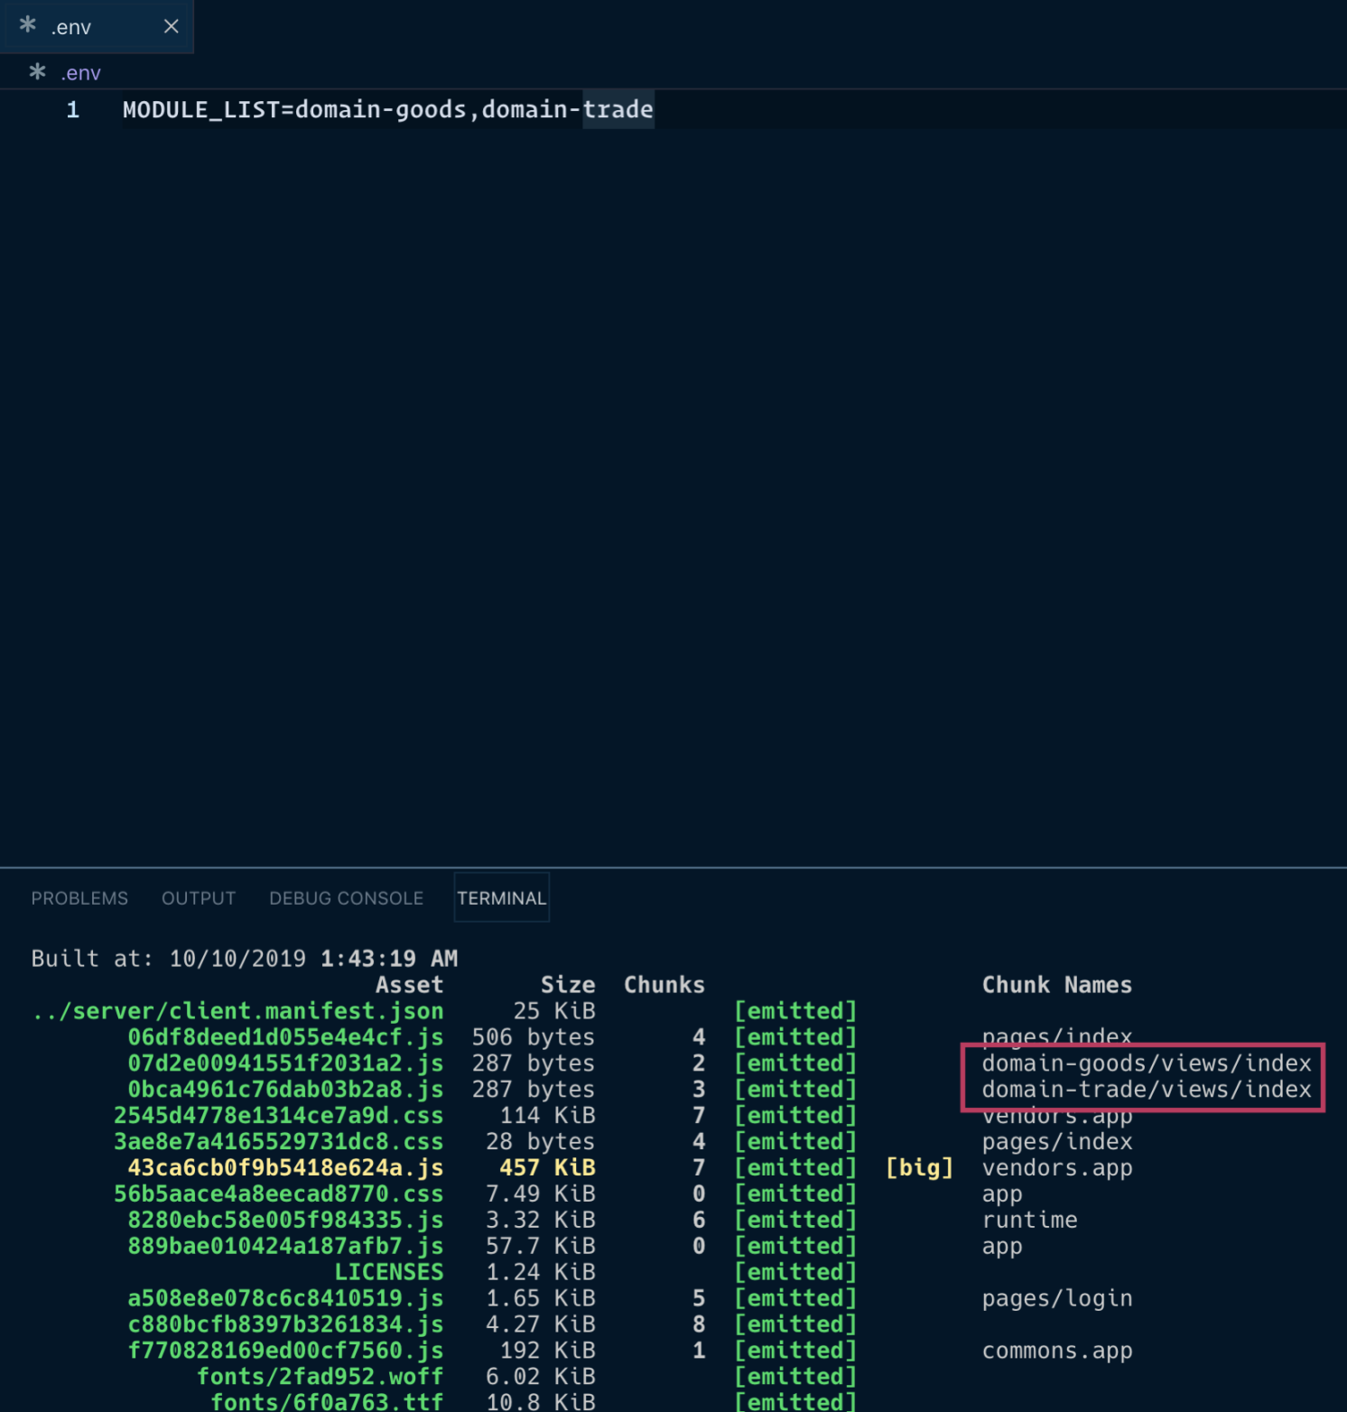Click asset '0bca4961c76dab03b2a8.js'

point(285,1090)
